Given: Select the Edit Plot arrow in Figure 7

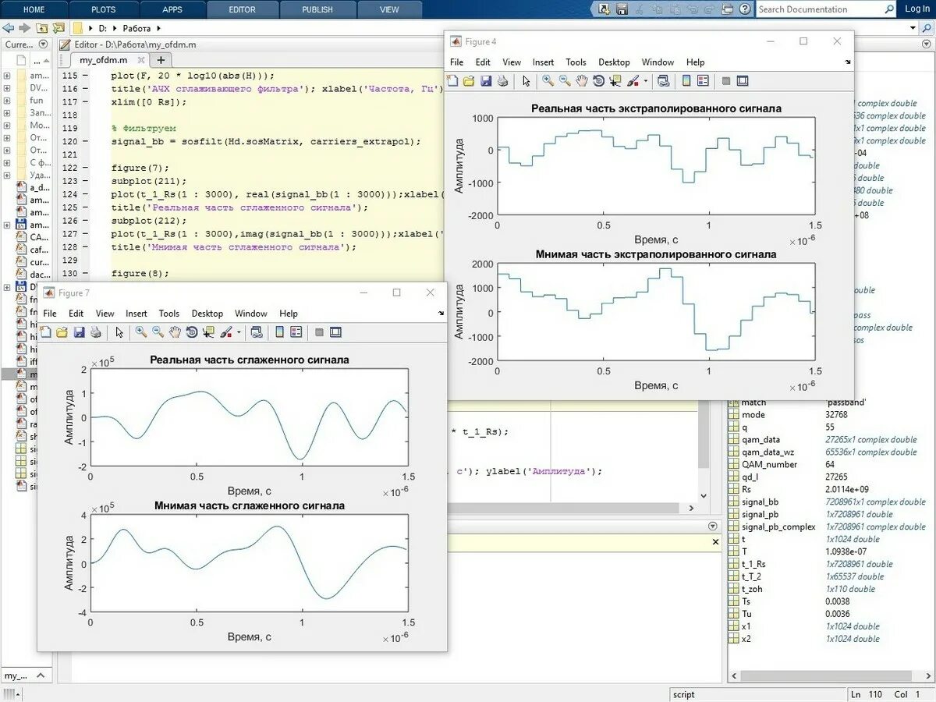Looking at the screenshot, I should point(119,332).
